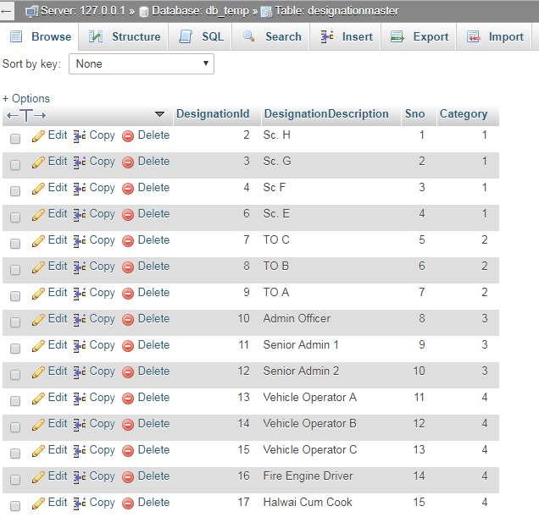Click Delete link for Vehicle Operator C row
This screenshot has width=539, height=528.
tap(153, 449)
